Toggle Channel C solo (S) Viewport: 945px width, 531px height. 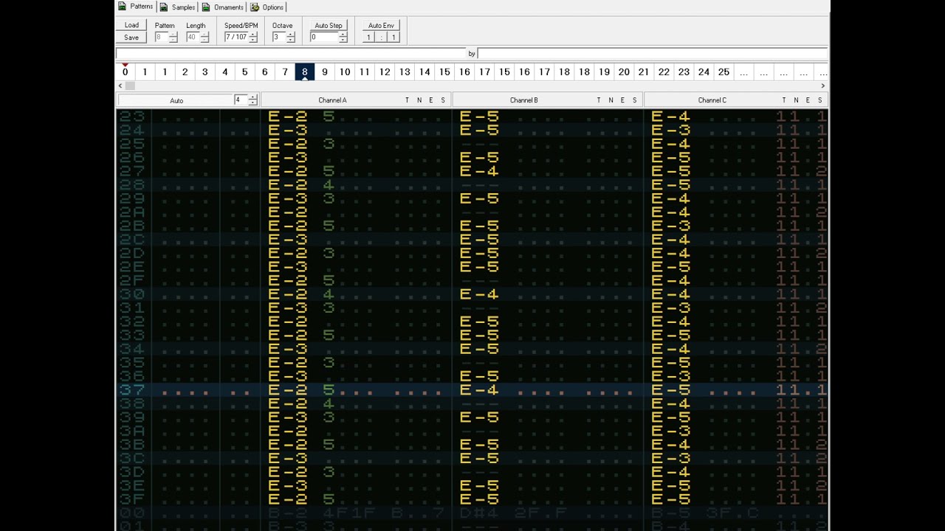819,100
